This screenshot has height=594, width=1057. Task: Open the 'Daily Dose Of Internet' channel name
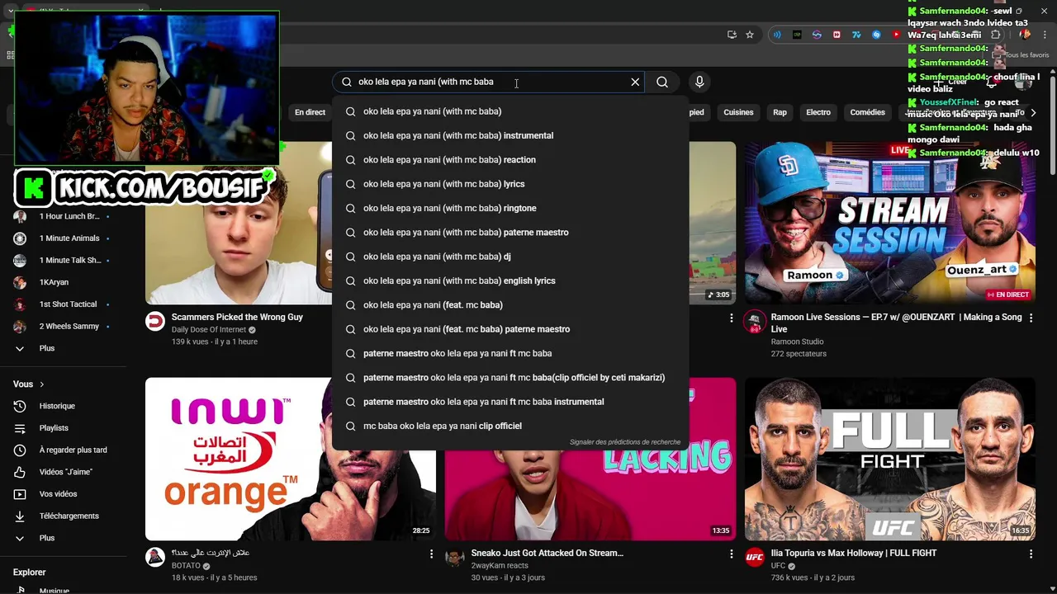[209, 330]
